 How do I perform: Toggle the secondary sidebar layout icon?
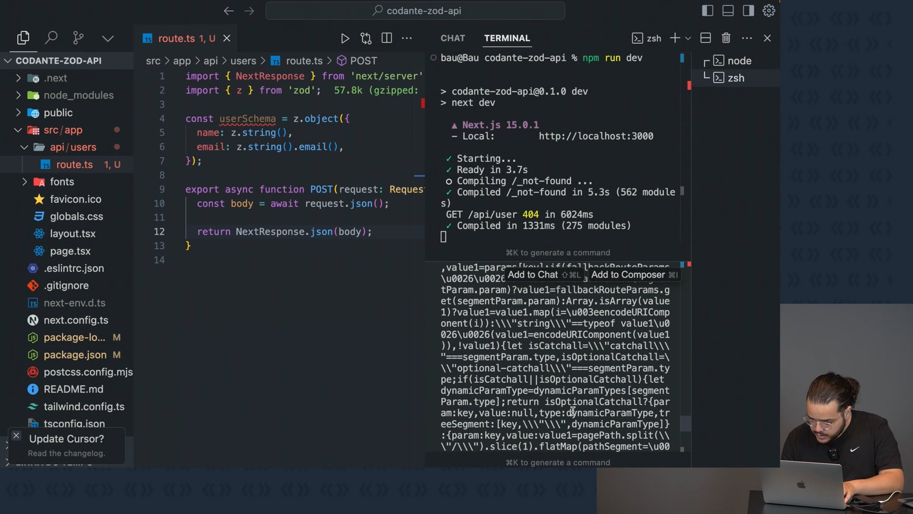pyautogui.click(x=748, y=10)
